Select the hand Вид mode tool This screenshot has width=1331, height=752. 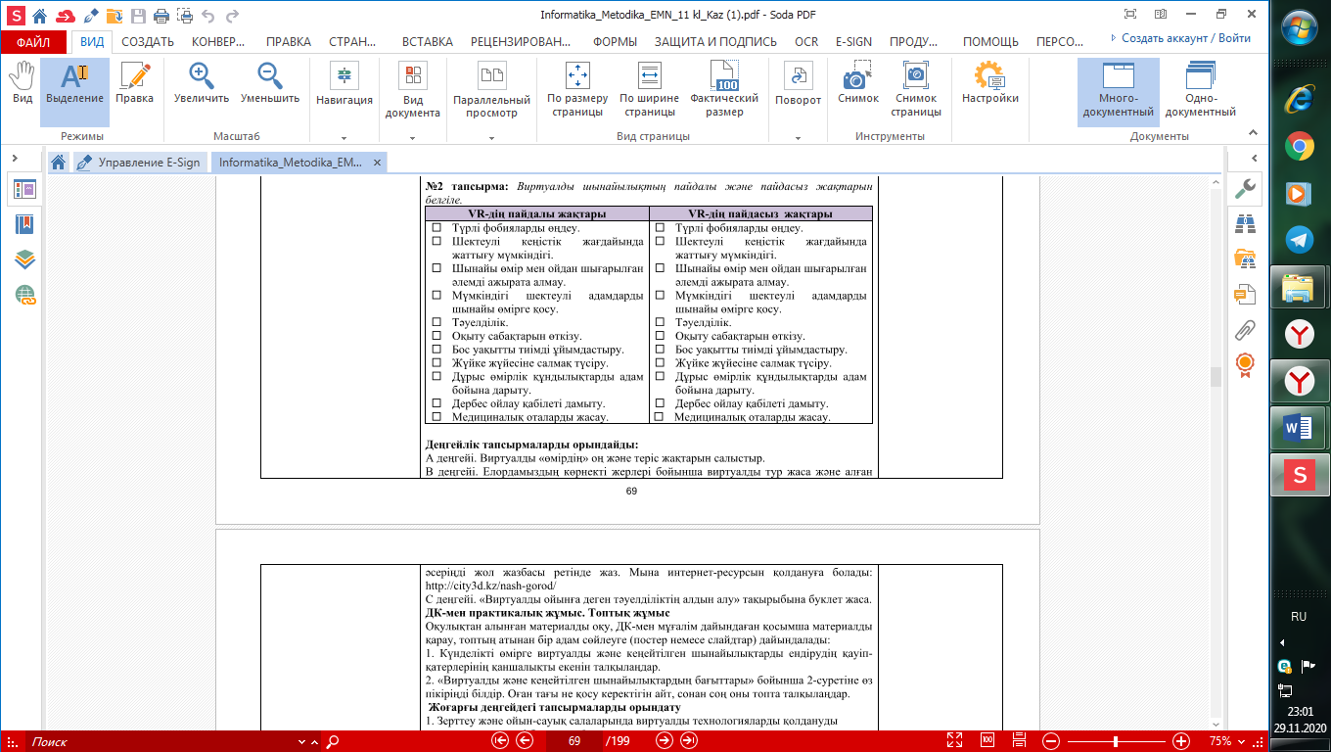[23, 83]
